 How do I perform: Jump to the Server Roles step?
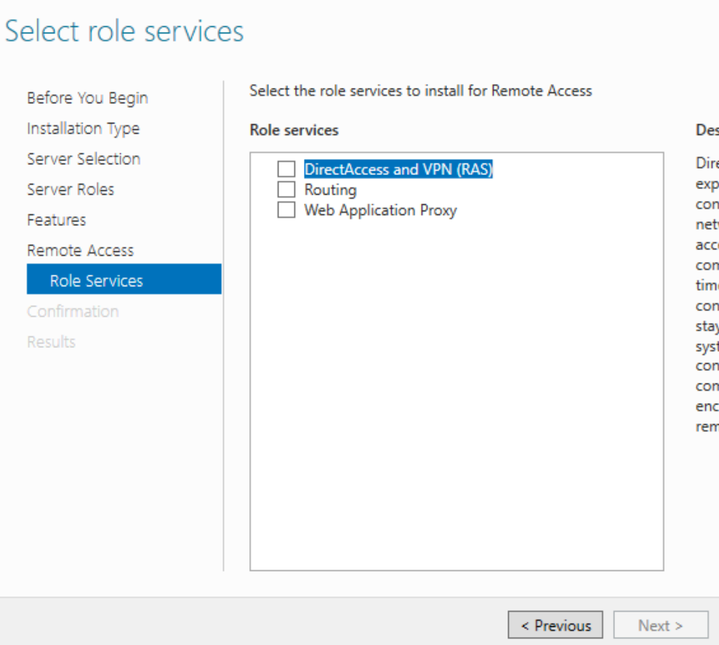click(71, 190)
